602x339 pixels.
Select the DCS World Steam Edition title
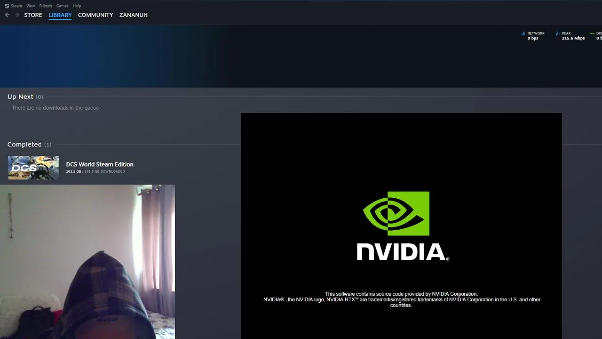point(100,164)
